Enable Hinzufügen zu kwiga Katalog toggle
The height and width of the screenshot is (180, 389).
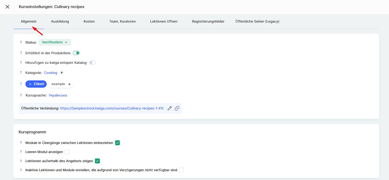(92, 63)
